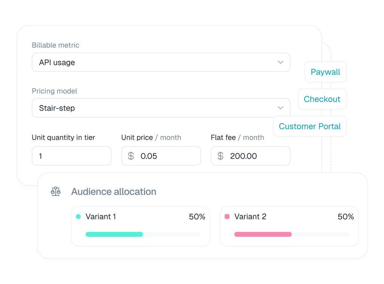The width and height of the screenshot is (384, 284).
Task: Click the dollar sign in Unit price field
Action: [x=131, y=156]
